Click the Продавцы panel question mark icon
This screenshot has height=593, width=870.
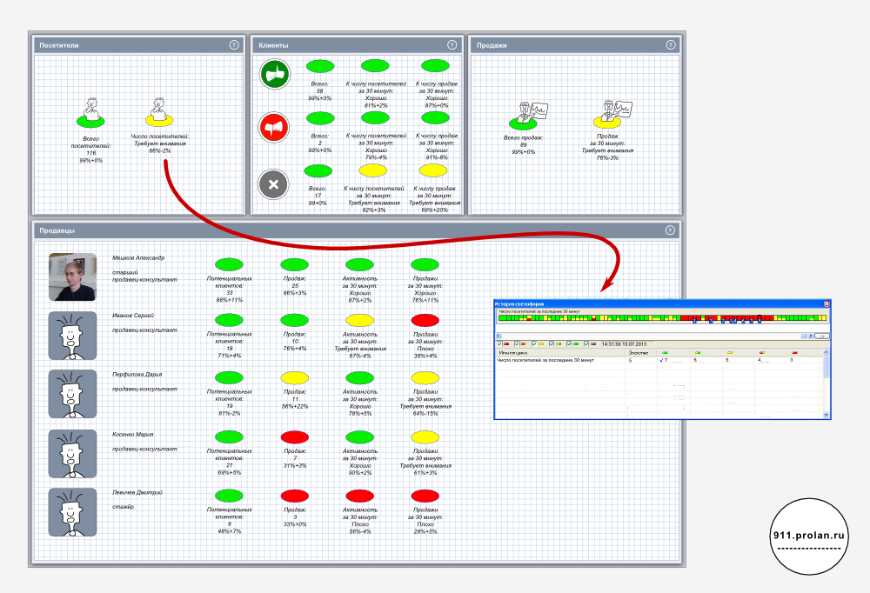(x=669, y=230)
